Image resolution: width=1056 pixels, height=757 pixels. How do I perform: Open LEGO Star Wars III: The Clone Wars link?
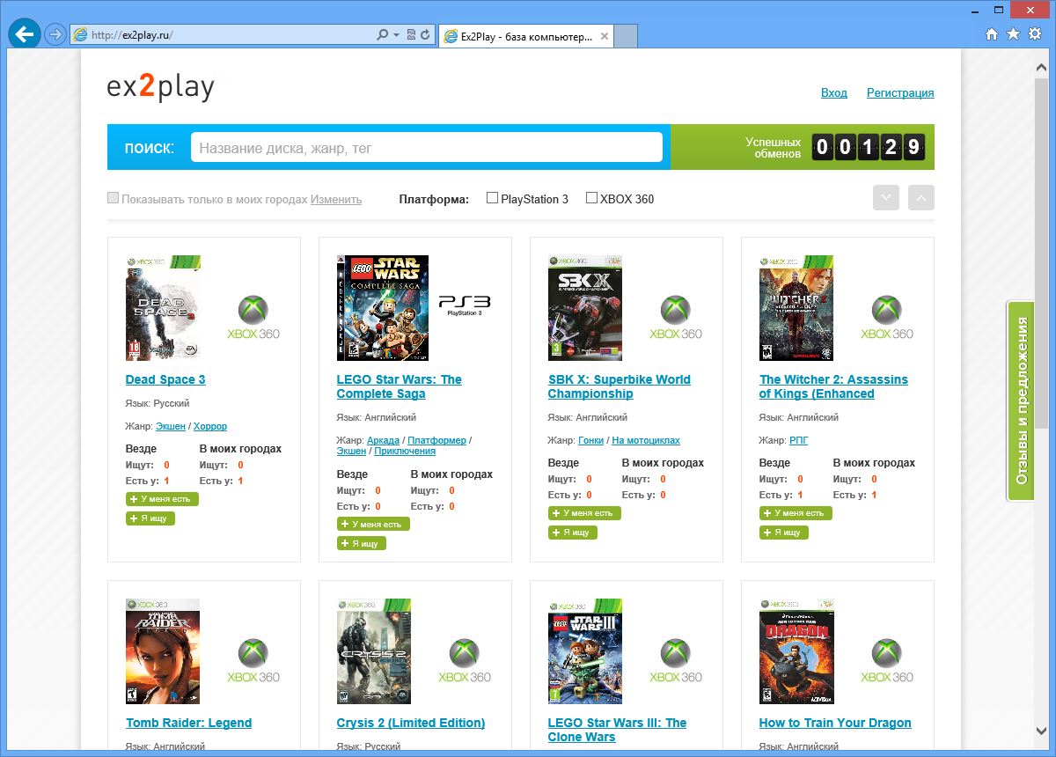click(617, 730)
